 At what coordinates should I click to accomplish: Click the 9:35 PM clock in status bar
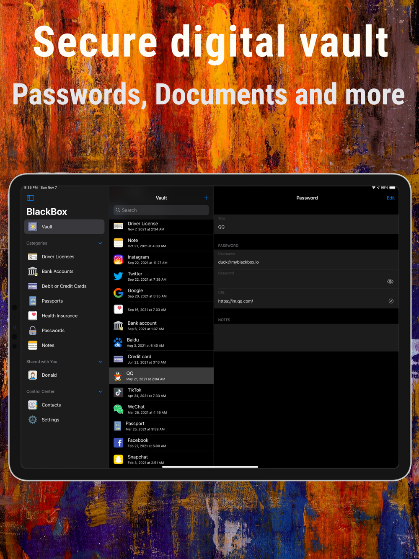[31, 188]
